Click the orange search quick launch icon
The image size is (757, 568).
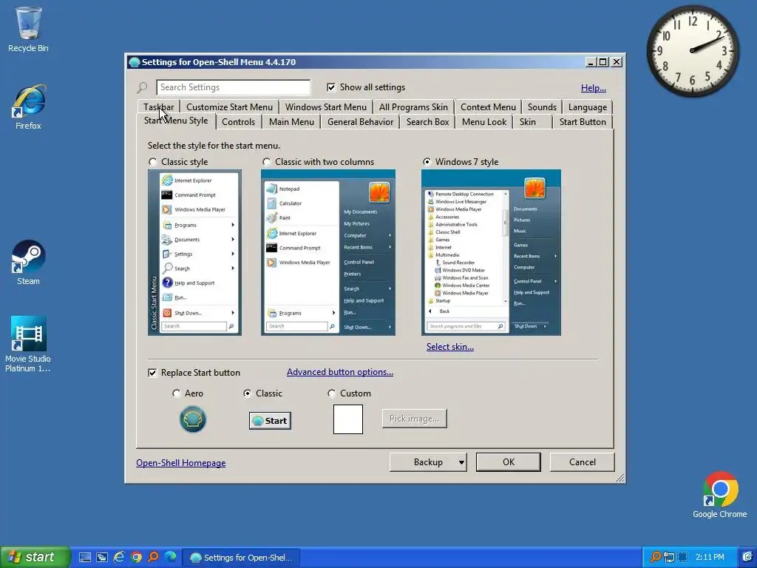[x=153, y=558]
